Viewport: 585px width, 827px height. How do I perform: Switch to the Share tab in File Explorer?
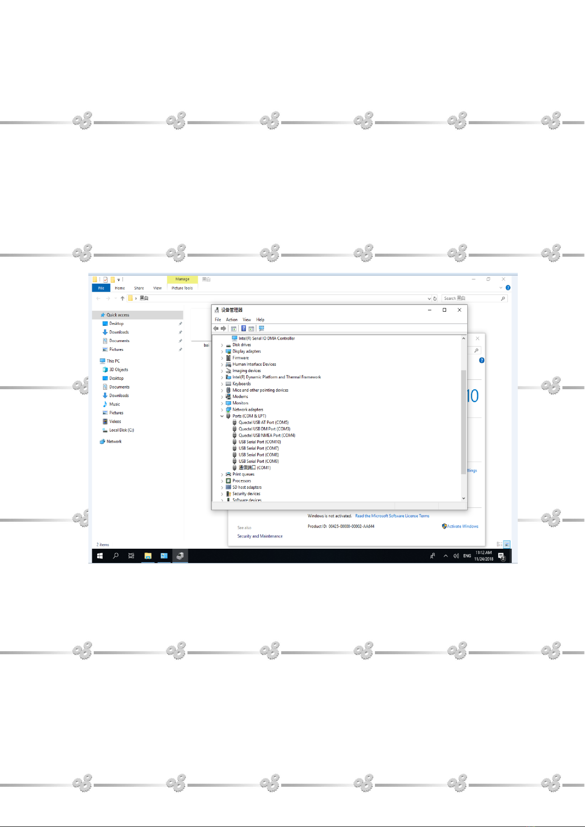pos(139,288)
